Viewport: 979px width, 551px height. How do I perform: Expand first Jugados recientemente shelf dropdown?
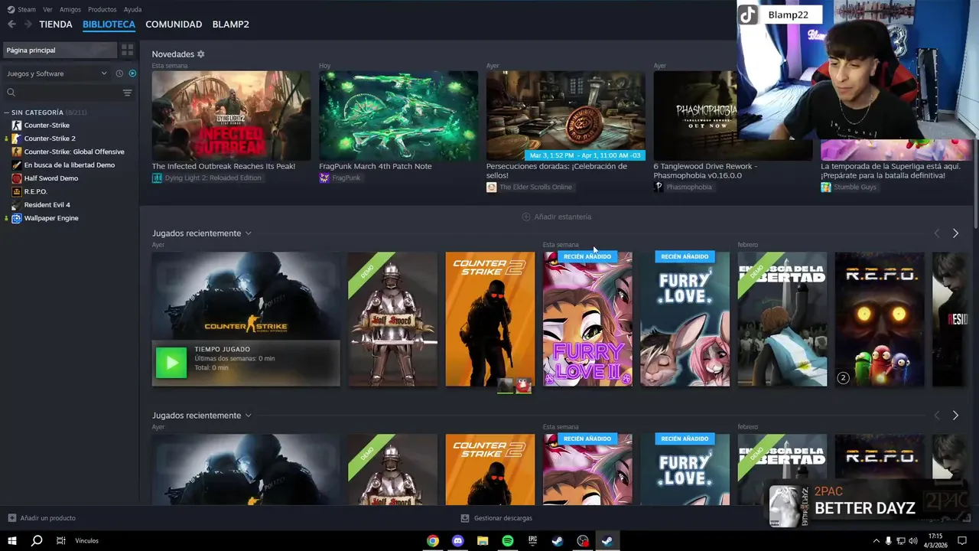point(249,233)
